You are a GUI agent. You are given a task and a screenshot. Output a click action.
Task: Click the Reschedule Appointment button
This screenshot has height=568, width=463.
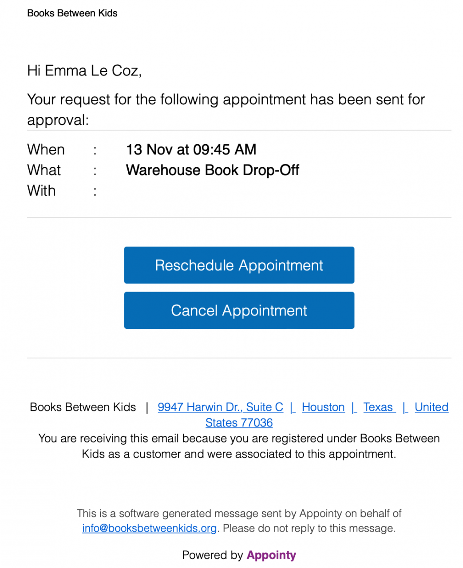point(239,265)
